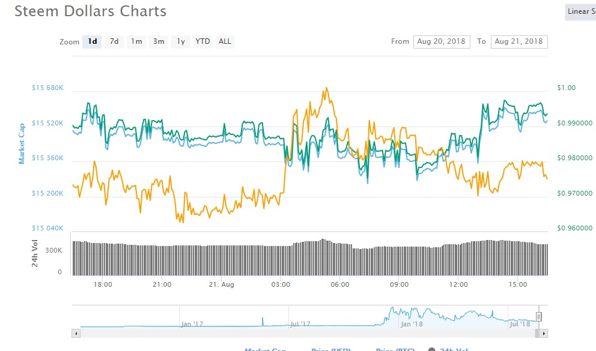The height and width of the screenshot is (351, 596).
Task: Click the To date field Aug 21, 2018
Action: click(x=519, y=42)
